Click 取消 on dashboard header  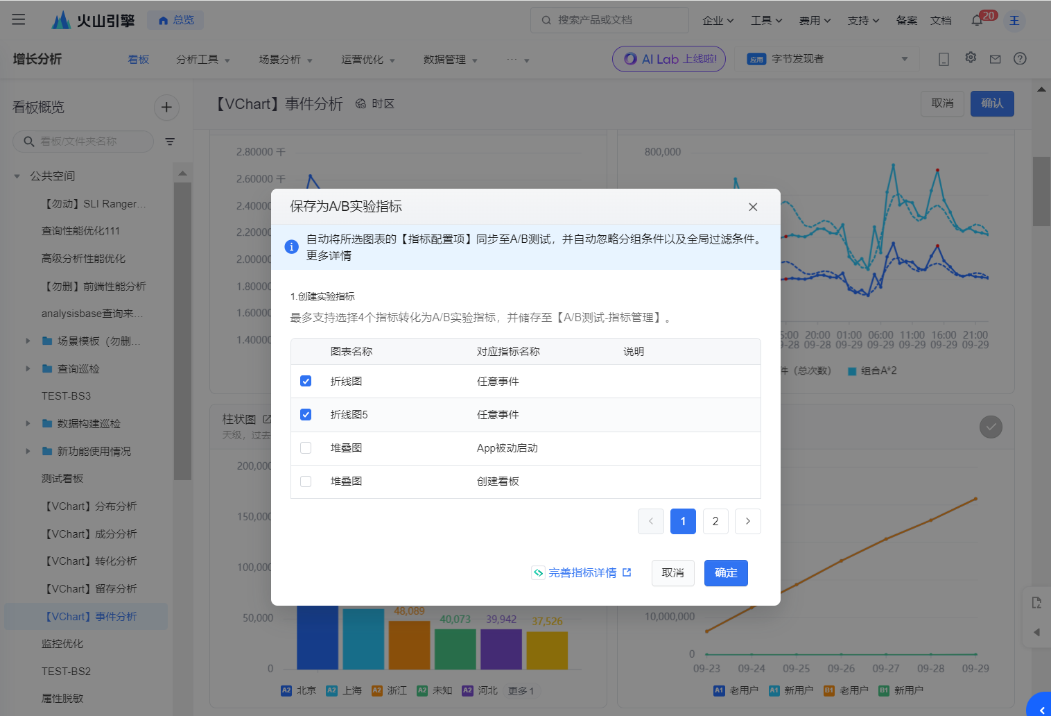[942, 103]
